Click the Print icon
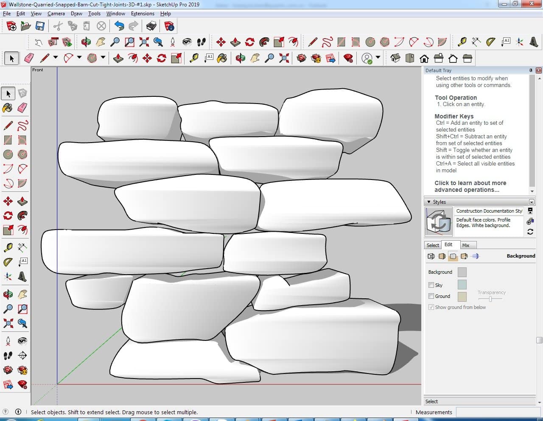543x421 pixels. (x=151, y=26)
